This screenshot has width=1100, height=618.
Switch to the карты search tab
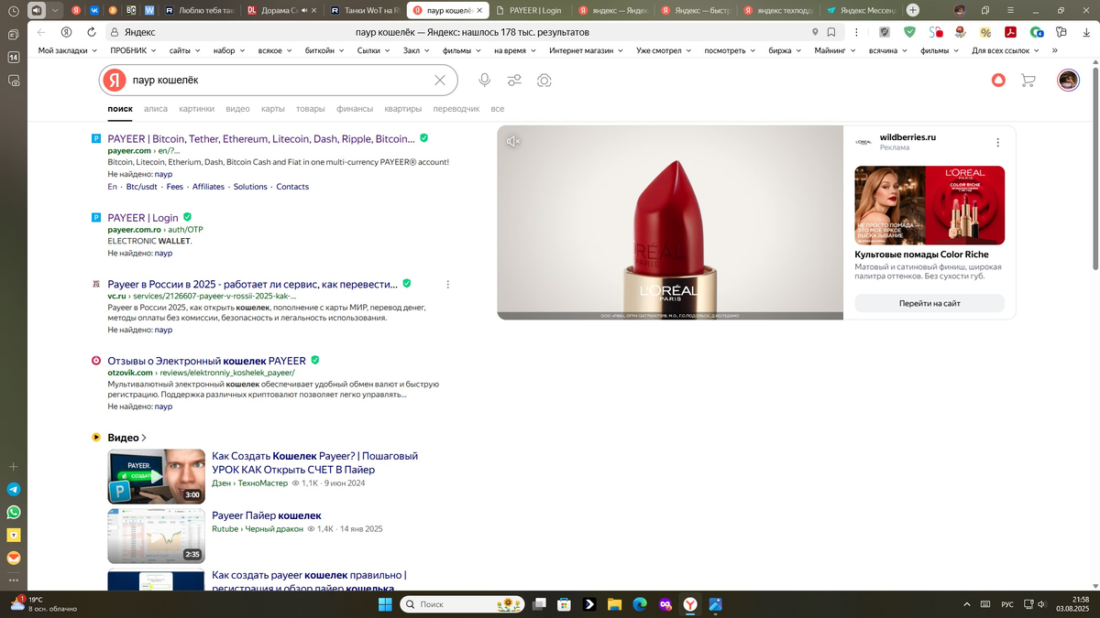(x=273, y=109)
